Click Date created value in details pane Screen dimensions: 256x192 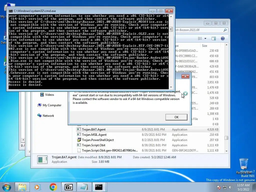(163, 157)
